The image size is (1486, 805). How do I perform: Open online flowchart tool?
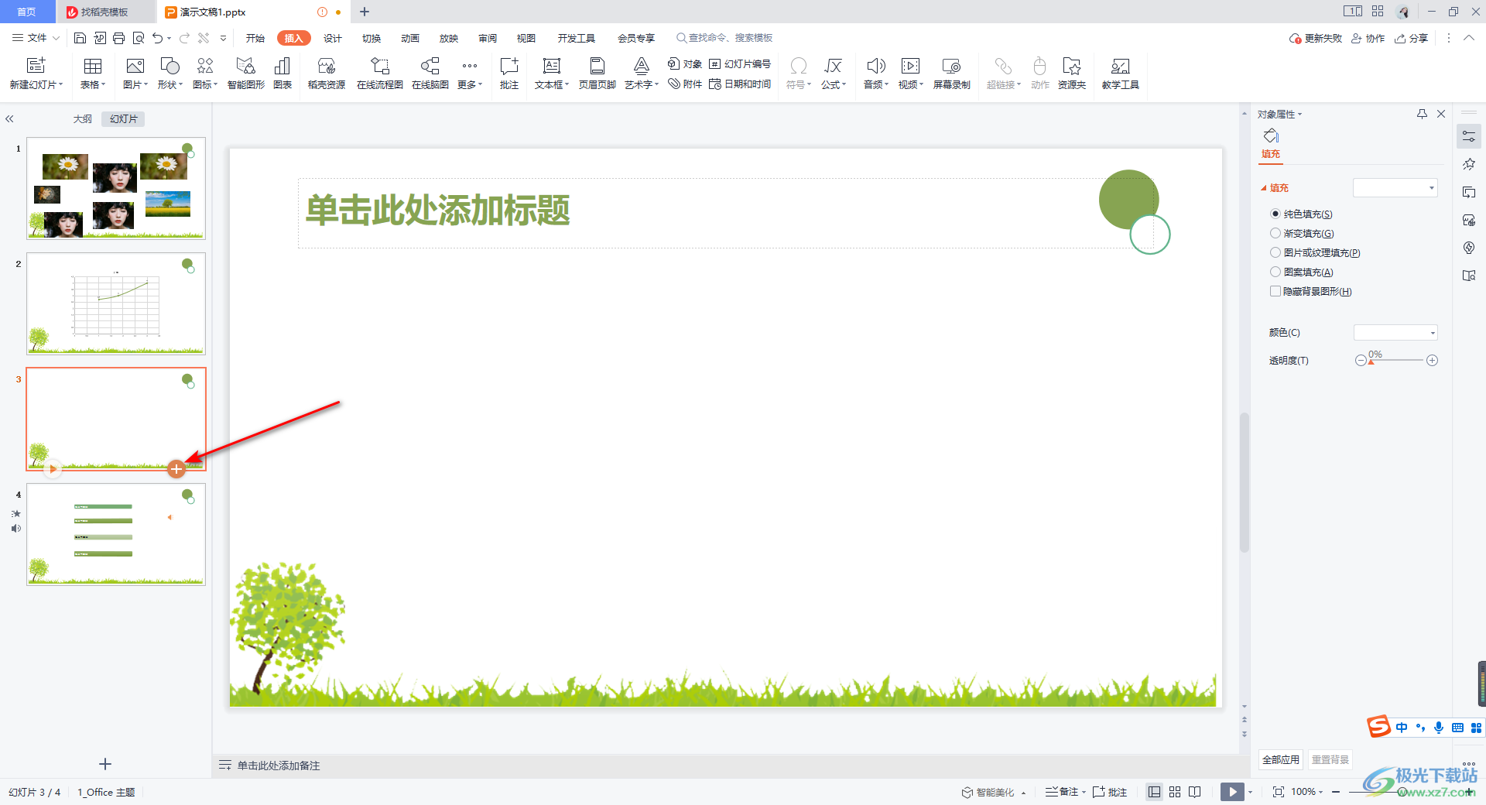[379, 74]
